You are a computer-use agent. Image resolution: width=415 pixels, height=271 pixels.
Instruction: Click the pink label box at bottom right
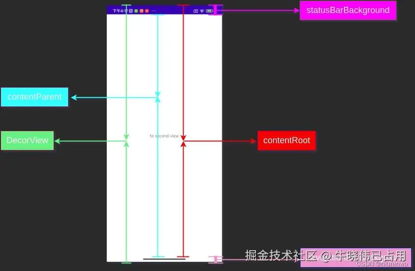tap(356, 257)
